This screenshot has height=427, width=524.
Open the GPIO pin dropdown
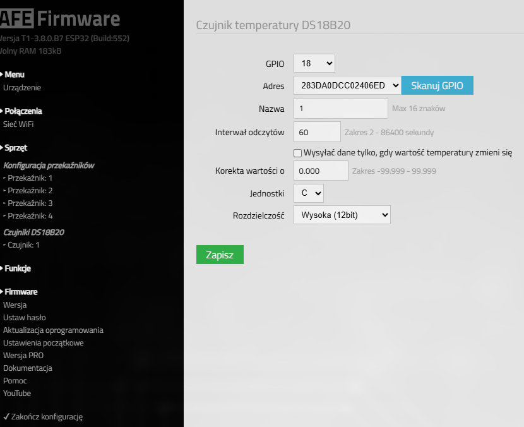click(x=314, y=63)
